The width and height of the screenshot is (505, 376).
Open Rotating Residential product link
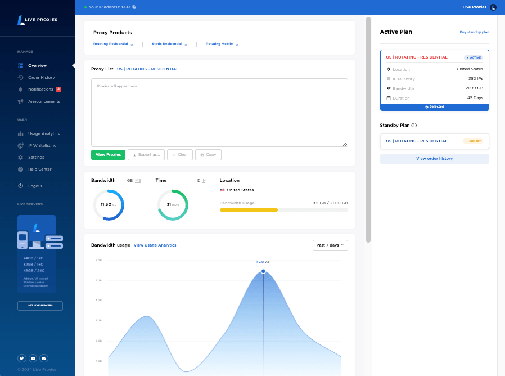(110, 44)
